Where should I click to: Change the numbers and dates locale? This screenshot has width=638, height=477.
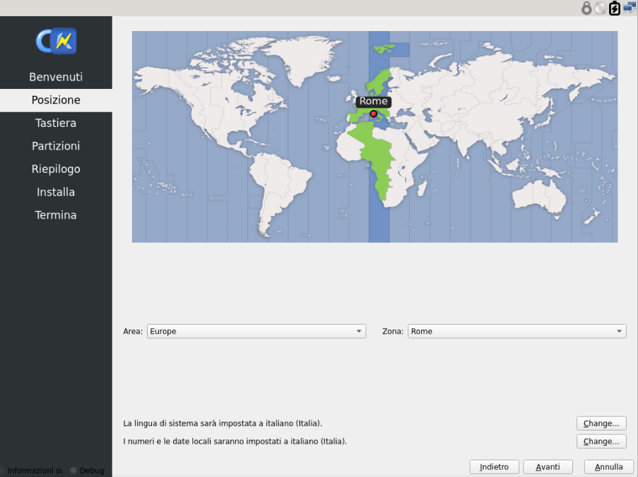(x=601, y=442)
